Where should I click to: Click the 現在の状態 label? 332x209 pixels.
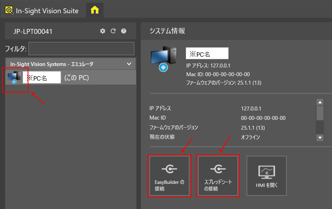click(162, 137)
